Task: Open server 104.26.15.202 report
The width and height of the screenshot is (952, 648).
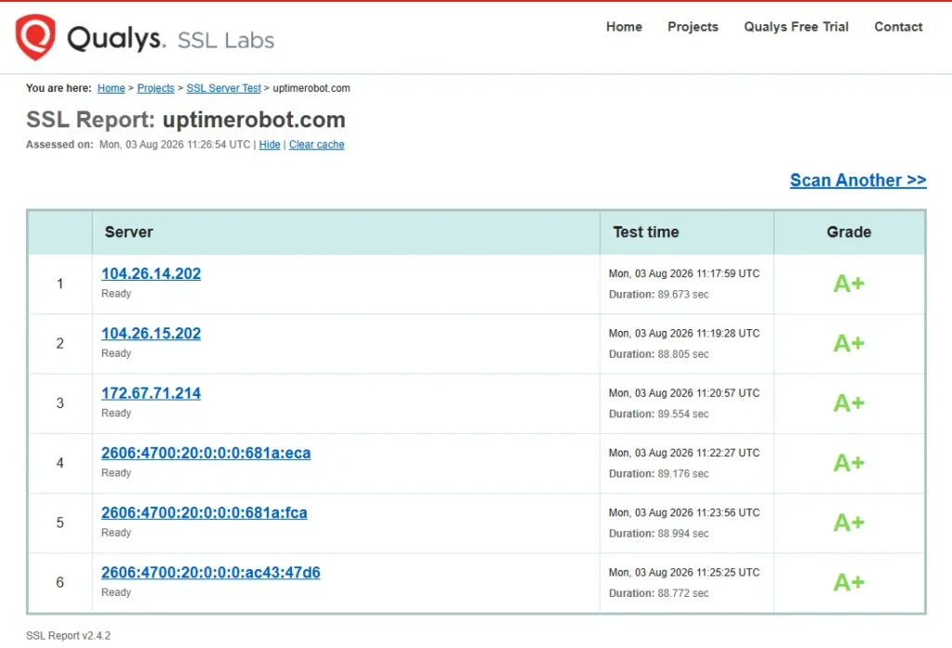Action: coord(152,334)
